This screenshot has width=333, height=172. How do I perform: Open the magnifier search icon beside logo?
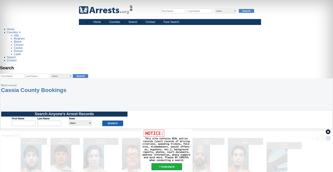[x=131, y=7]
